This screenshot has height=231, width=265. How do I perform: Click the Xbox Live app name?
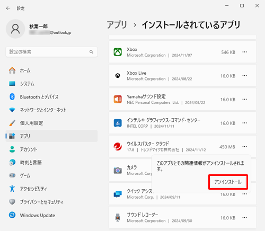(137, 73)
